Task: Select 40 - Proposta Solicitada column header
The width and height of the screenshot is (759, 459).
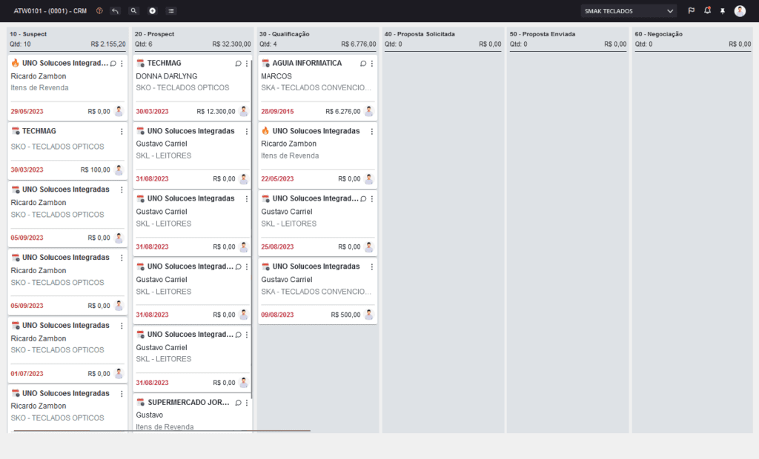Action: click(x=420, y=34)
